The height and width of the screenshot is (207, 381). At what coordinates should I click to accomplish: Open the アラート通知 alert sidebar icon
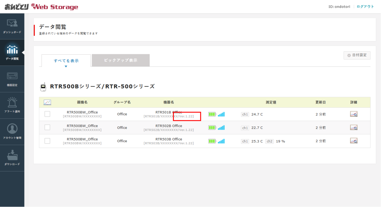12,105
